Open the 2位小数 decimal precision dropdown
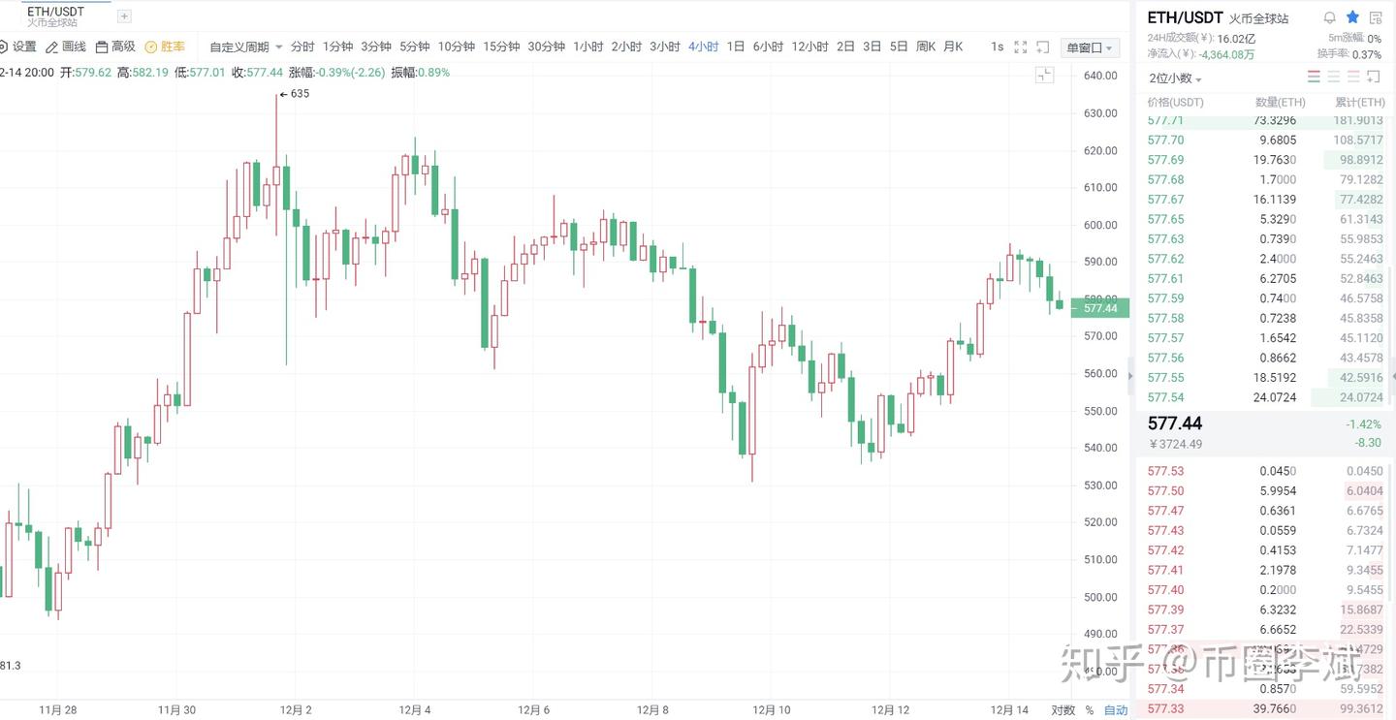1396x720 pixels. [x=1175, y=78]
